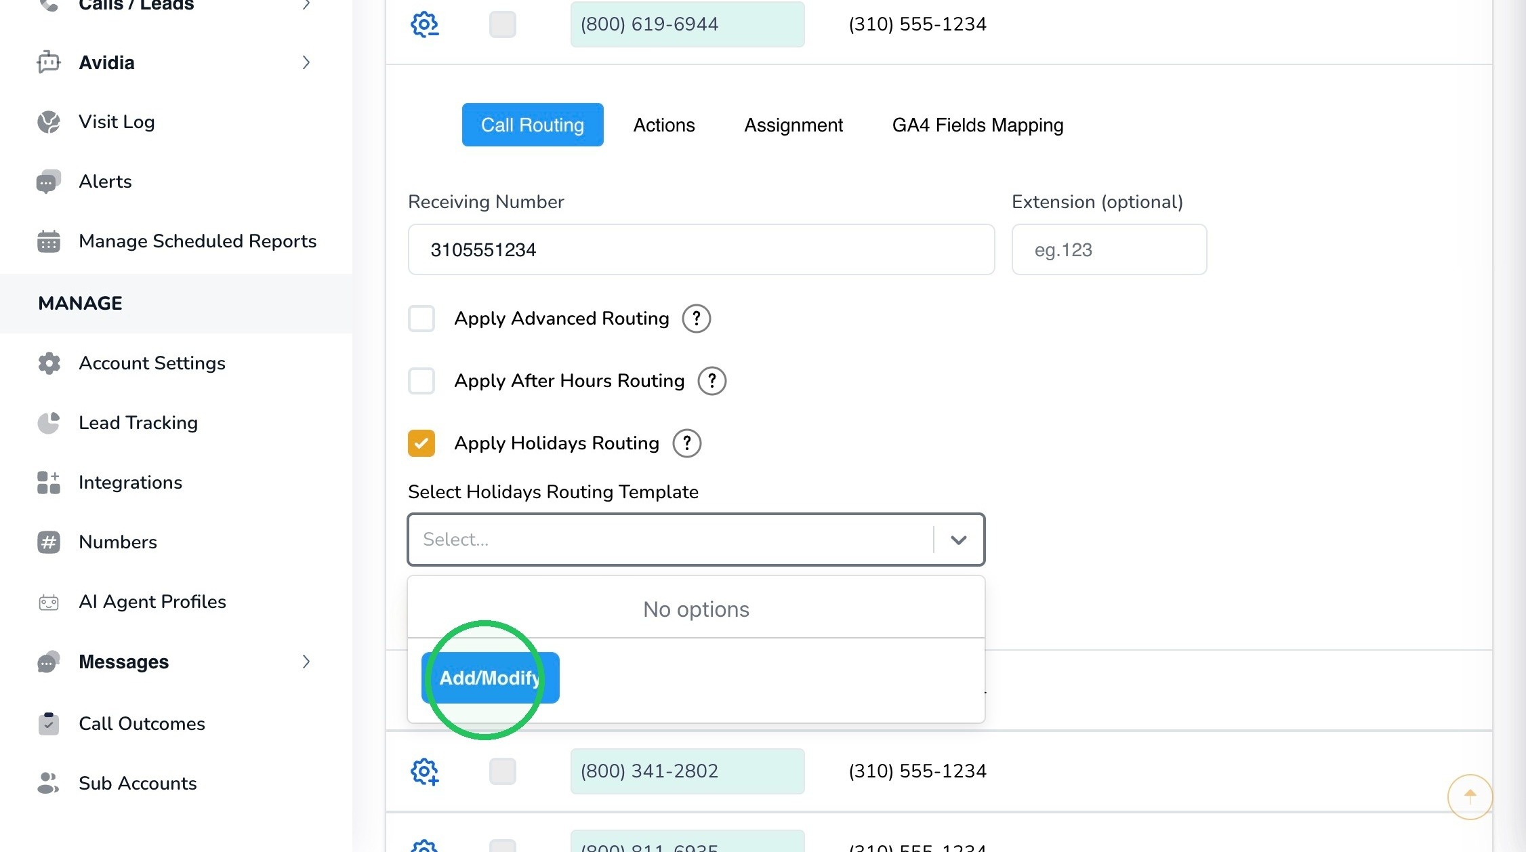The height and width of the screenshot is (852, 1526).
Task: Tick the checkbox for (800) 619-6944 row
Action: tap(503, 24)
